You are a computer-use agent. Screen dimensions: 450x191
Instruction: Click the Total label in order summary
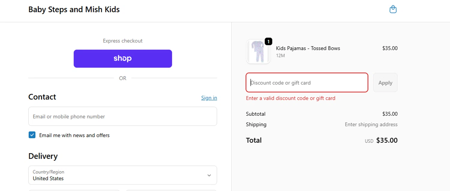(x=254, y=140)
